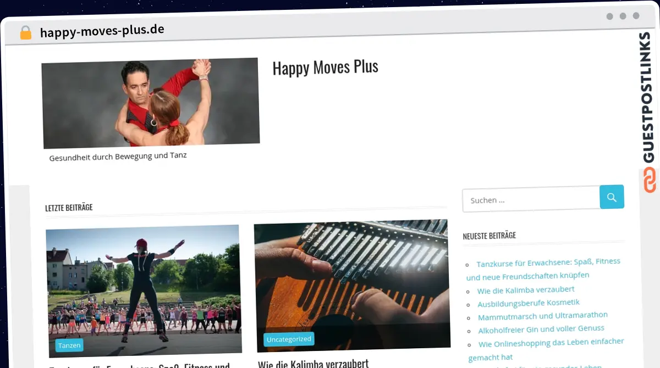Viewport: 660px width, 368px height.
Task: Click the 'Letzte Beiträge' section heading
Action: point(69,208)
